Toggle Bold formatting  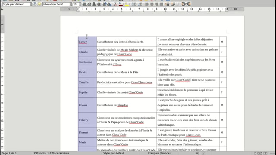tap(85, 4)
